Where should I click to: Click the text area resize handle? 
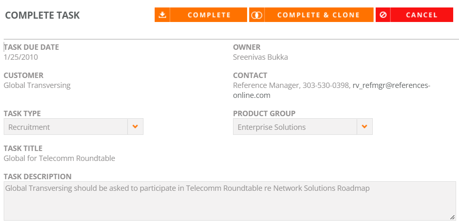(452, 217)
